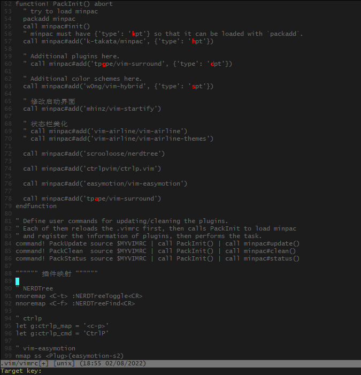Click the red target 'd' in 'dpt' on line 60
The image size is (361, 375).
(x=212, y=64)
